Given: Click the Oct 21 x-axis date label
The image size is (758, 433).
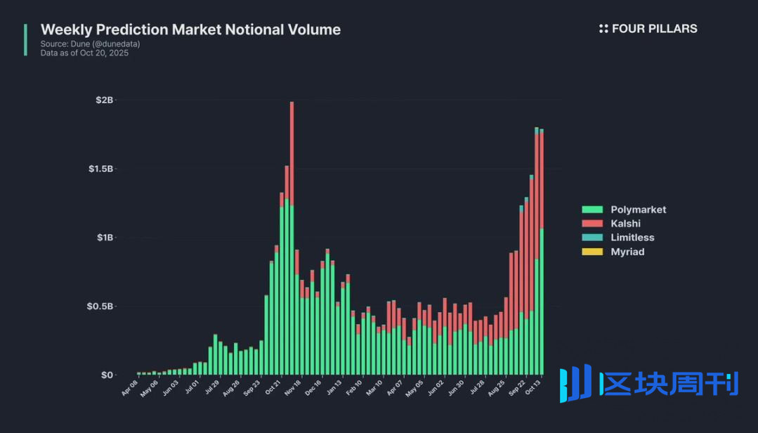Looking at the screenshot, I should click(273, 389).
